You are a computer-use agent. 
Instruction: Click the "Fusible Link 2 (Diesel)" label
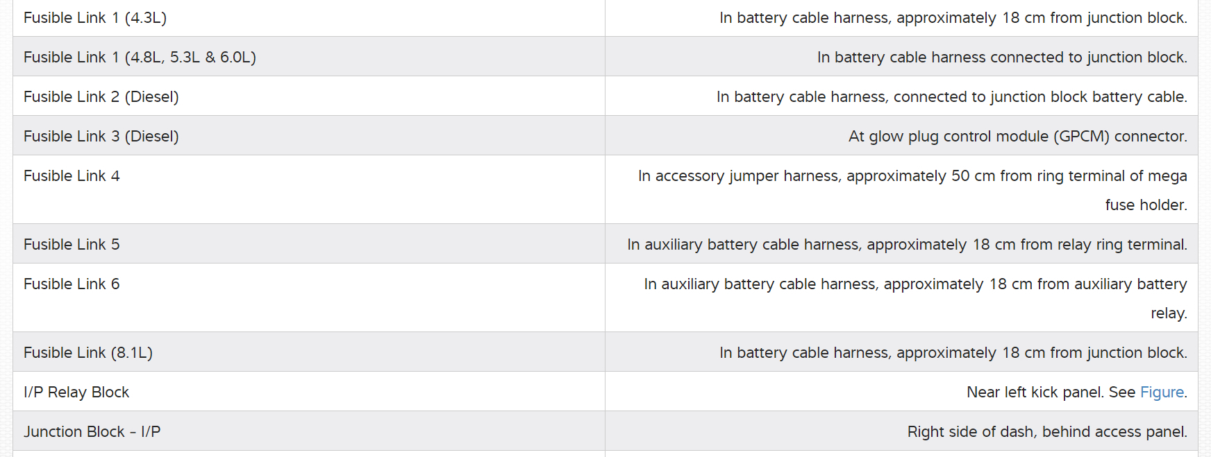101,97
